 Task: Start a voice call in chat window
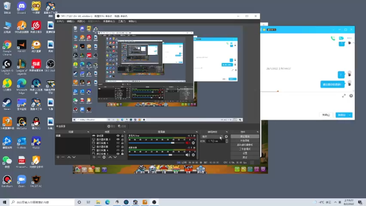pyautogui.click(x=333, y=38)
